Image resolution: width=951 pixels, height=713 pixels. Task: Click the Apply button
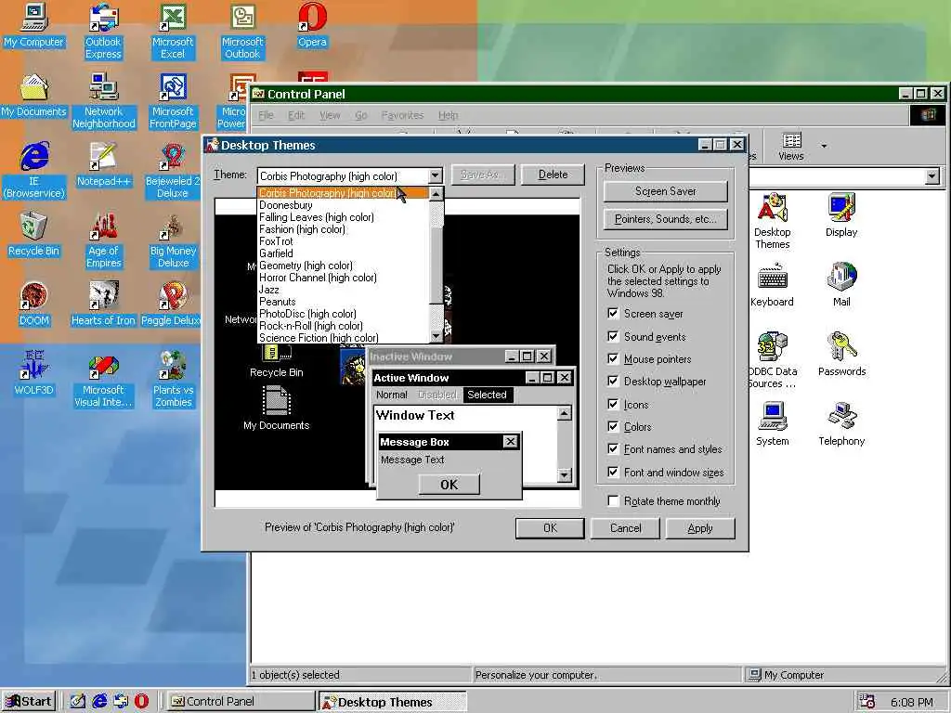coord(700,528)
